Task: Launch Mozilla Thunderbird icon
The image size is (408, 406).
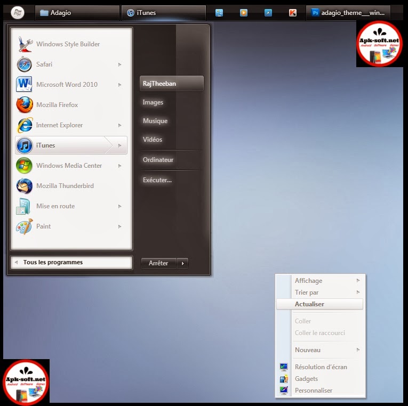Action: (25, 186)
